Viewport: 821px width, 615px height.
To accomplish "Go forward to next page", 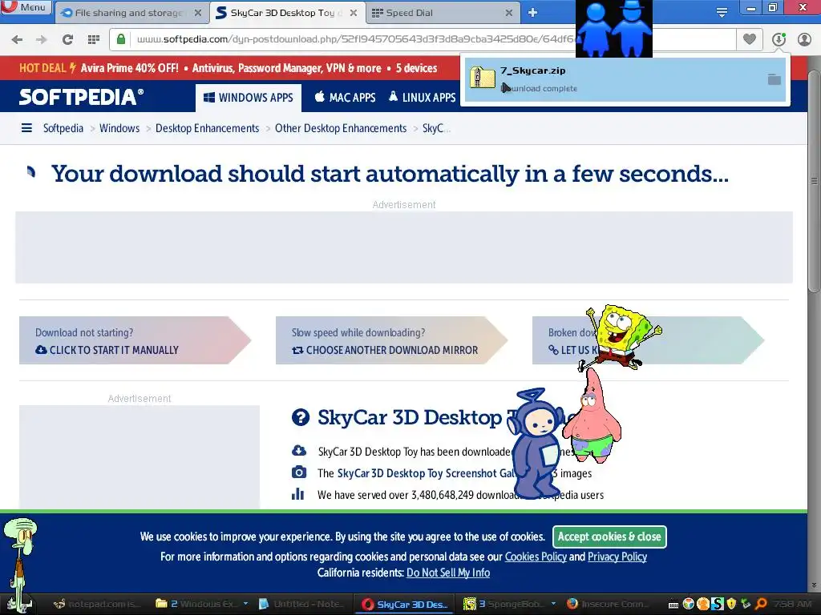I will (42, 39).
